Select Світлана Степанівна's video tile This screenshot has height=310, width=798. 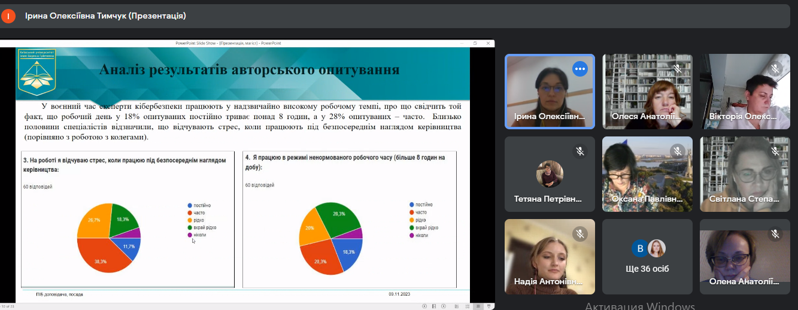pos(745,174)
